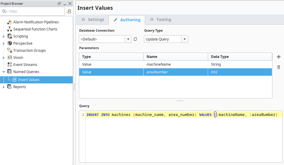
Task: Switch to the Testing tab
Action: (x=160, y=20)
